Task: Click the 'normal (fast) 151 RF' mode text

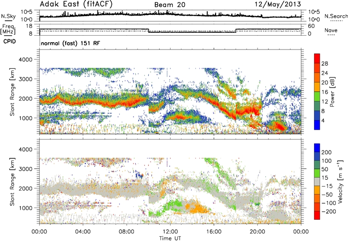Action: (70, 43)
